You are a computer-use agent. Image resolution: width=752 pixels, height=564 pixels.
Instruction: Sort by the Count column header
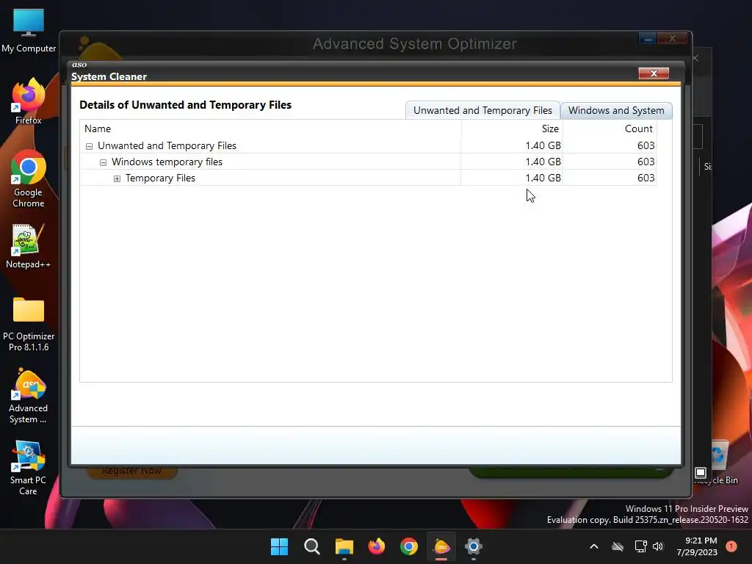(x=609, y=129)
